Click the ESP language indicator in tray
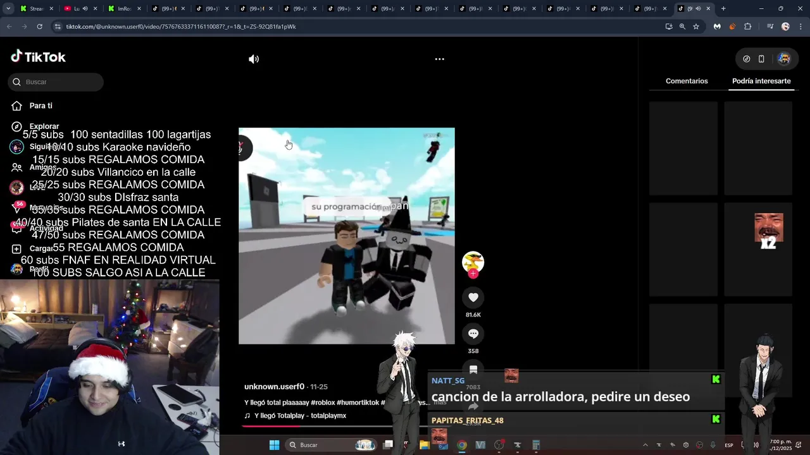 pos(729,445)
